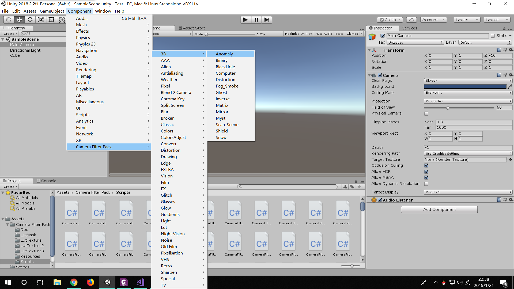Enable Allow Dynamic Resolution
The image size is (514, 289).
pos(426,184)
